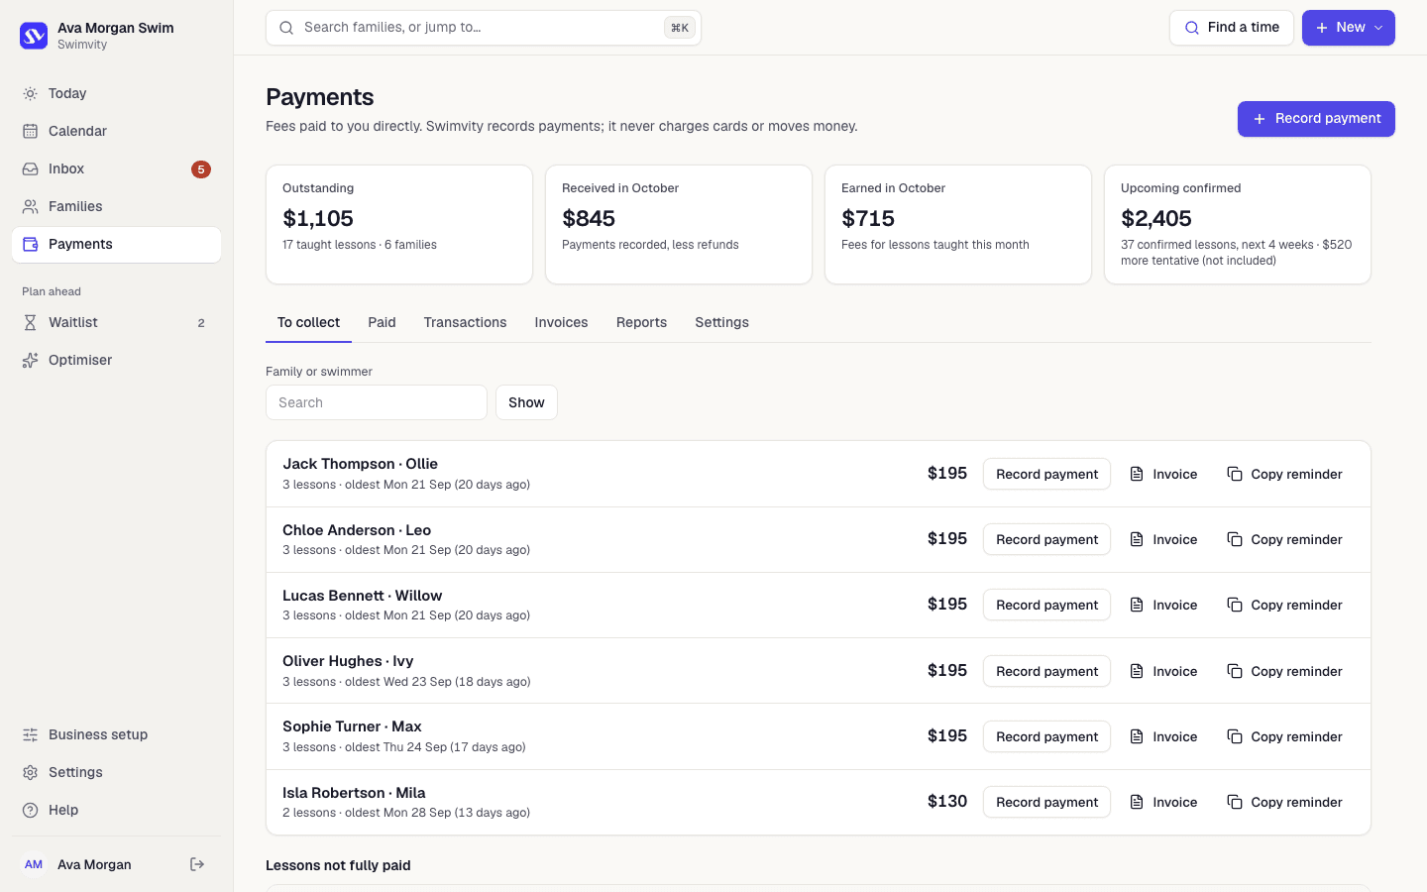The image size is (1427, 892).
Task: Open the To collect tab
Action: point(308,322)
